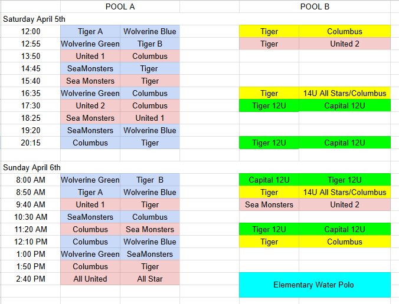The width and height of the screenshot is (399, 304).
Task: Select Tiger A in the 12:00 row
Action: pyautogui.click(x=90, y=31)
